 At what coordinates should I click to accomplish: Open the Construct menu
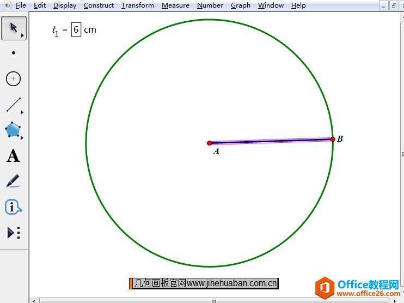tap(99, 5)
